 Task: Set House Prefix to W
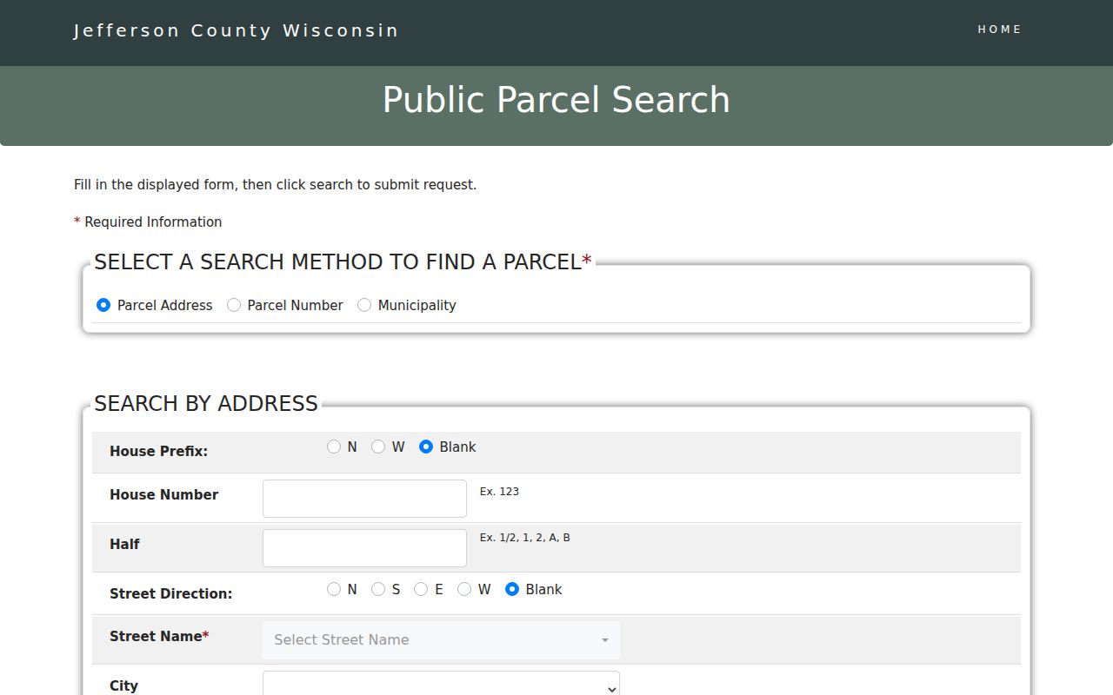378,447
